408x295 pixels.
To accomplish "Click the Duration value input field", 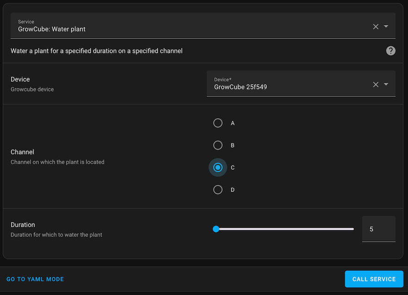I will [x=379, y=229].
